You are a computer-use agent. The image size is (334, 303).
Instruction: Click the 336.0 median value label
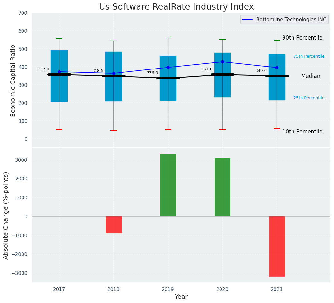point(152,73)
